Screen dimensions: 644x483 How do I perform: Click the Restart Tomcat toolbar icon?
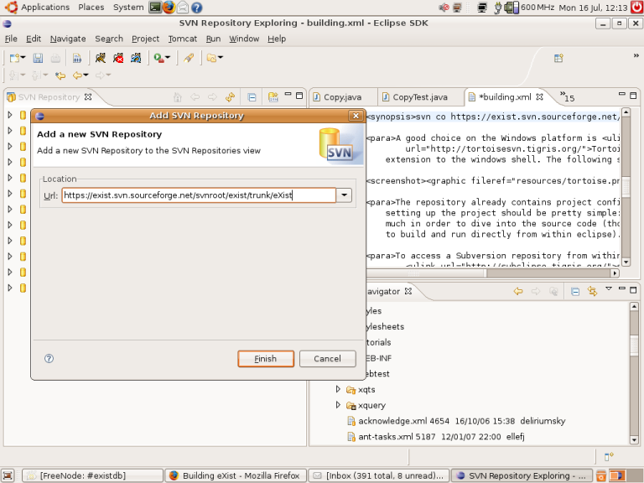point(135,58)
